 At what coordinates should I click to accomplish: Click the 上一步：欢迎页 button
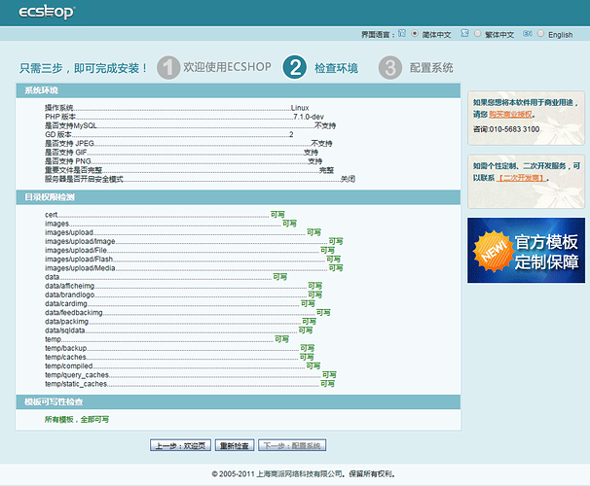(181, 445)
